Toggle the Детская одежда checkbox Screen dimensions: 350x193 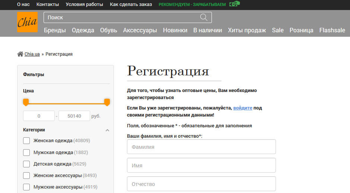pyautogui.click(x=26, y=164)
